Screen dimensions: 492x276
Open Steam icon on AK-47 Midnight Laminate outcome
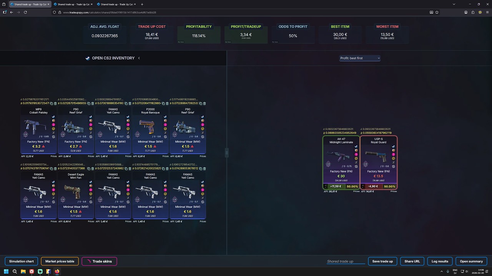tap(356, 146)
